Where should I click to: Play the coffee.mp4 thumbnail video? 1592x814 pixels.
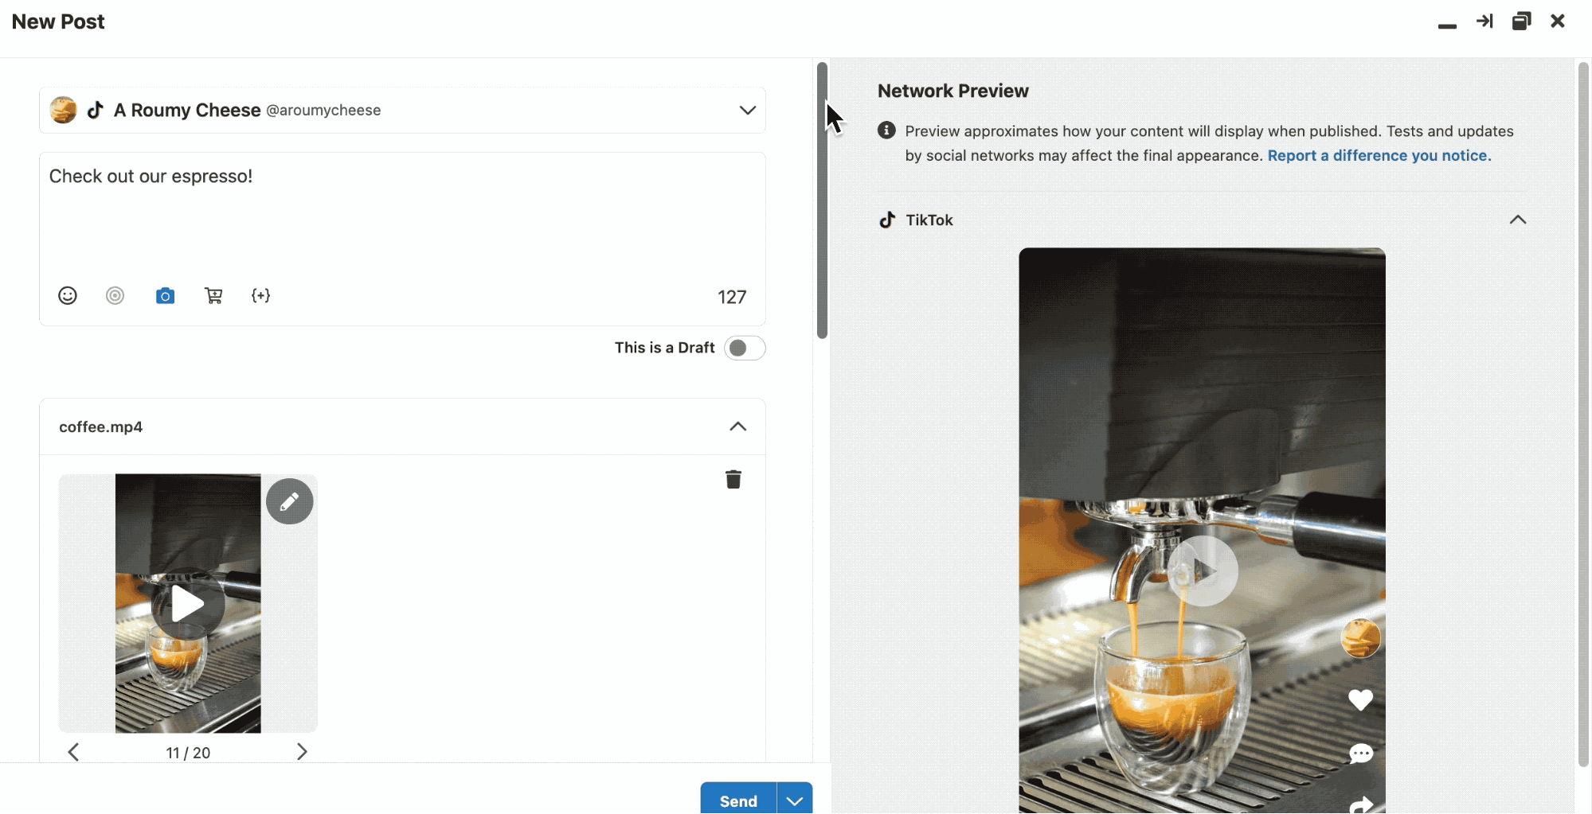(188, 604)
